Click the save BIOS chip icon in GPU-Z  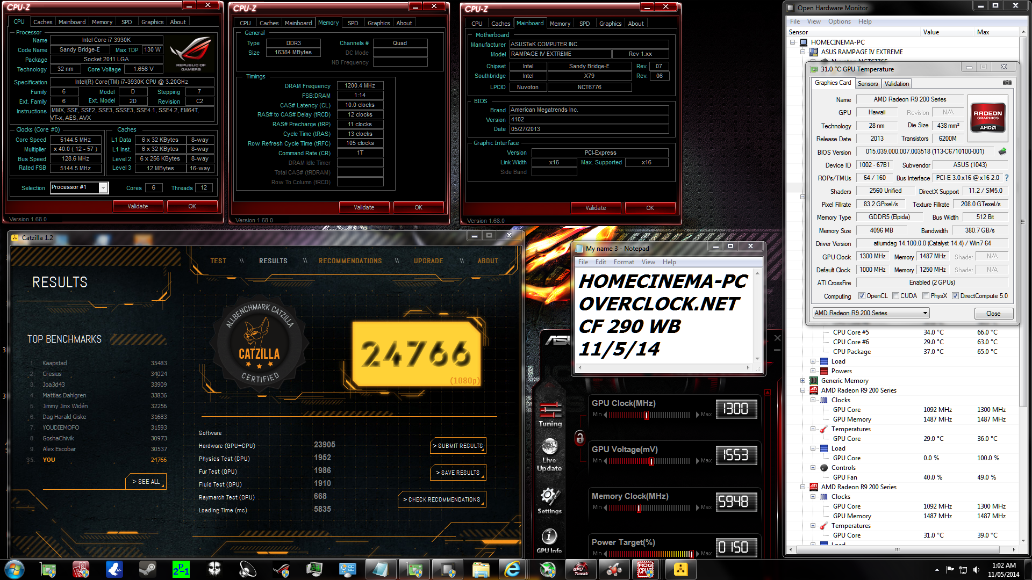(x=1002, y=151)
